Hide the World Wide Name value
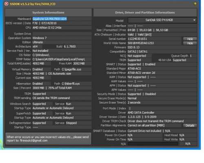The width and height of the screenshot is (204, 163). coord(190,43)
